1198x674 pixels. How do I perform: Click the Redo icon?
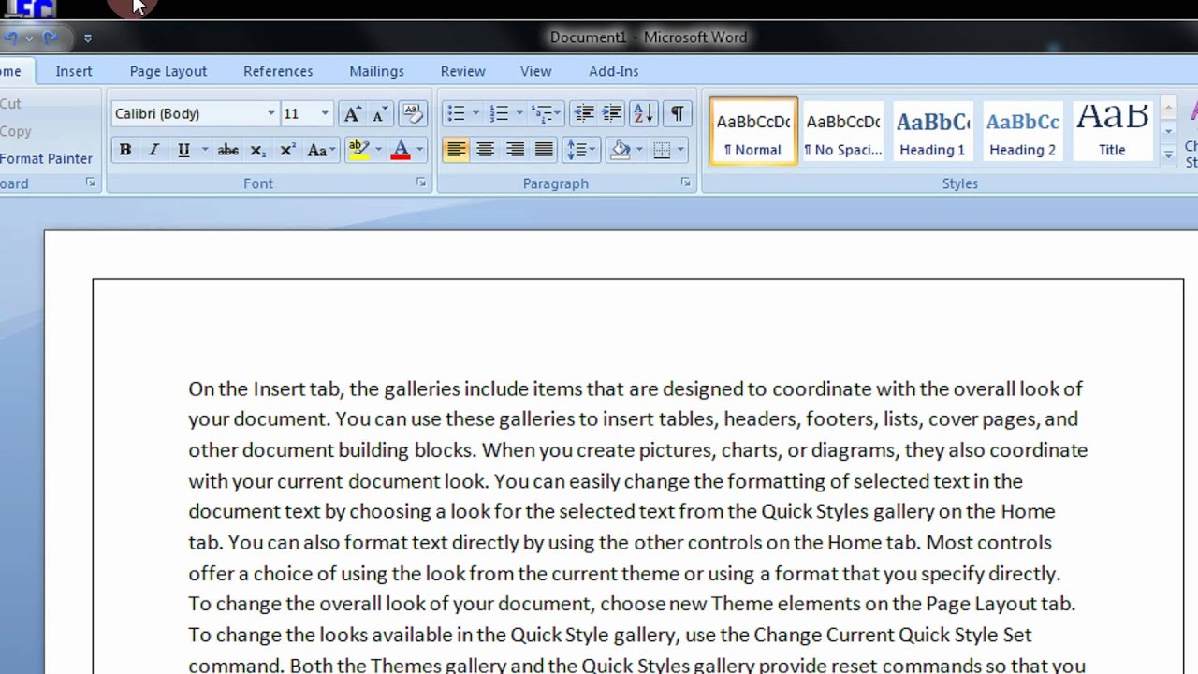50,38
